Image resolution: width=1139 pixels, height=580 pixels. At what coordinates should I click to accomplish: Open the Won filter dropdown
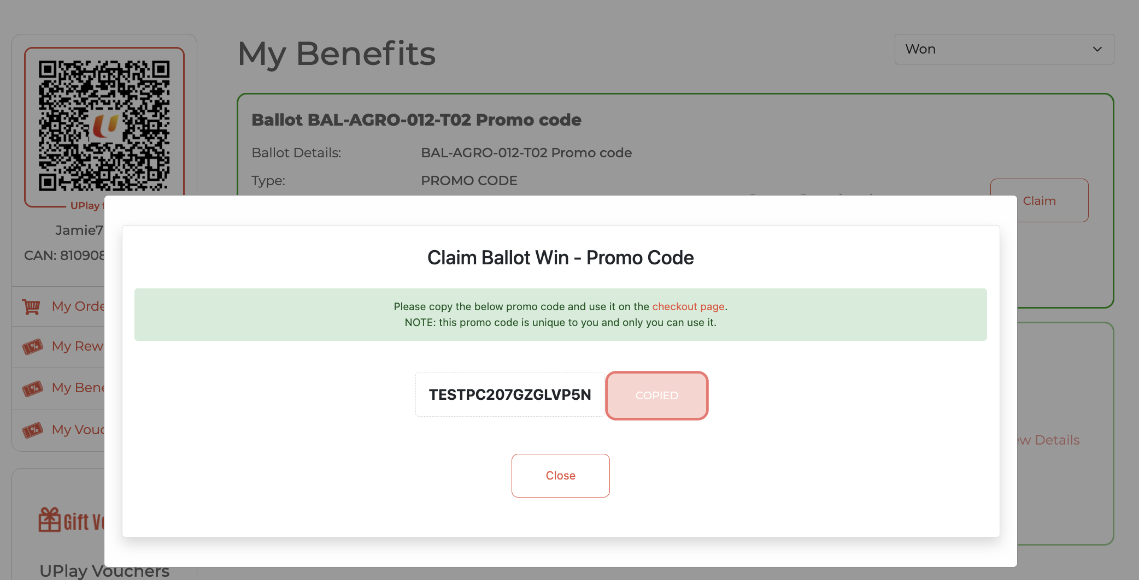point(1003,49)
